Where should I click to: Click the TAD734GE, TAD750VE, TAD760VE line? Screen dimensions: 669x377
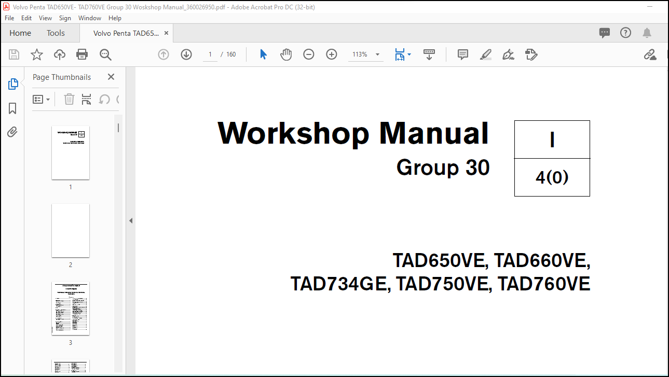(x=440, y=284)
